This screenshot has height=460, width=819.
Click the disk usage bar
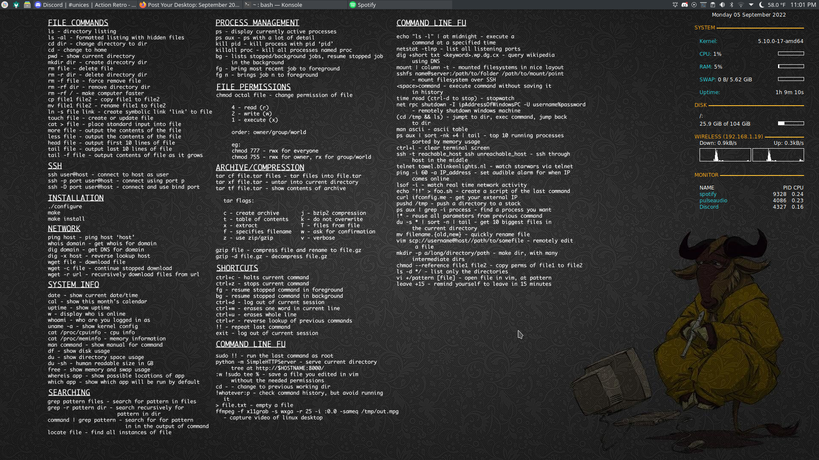point(791,124)
